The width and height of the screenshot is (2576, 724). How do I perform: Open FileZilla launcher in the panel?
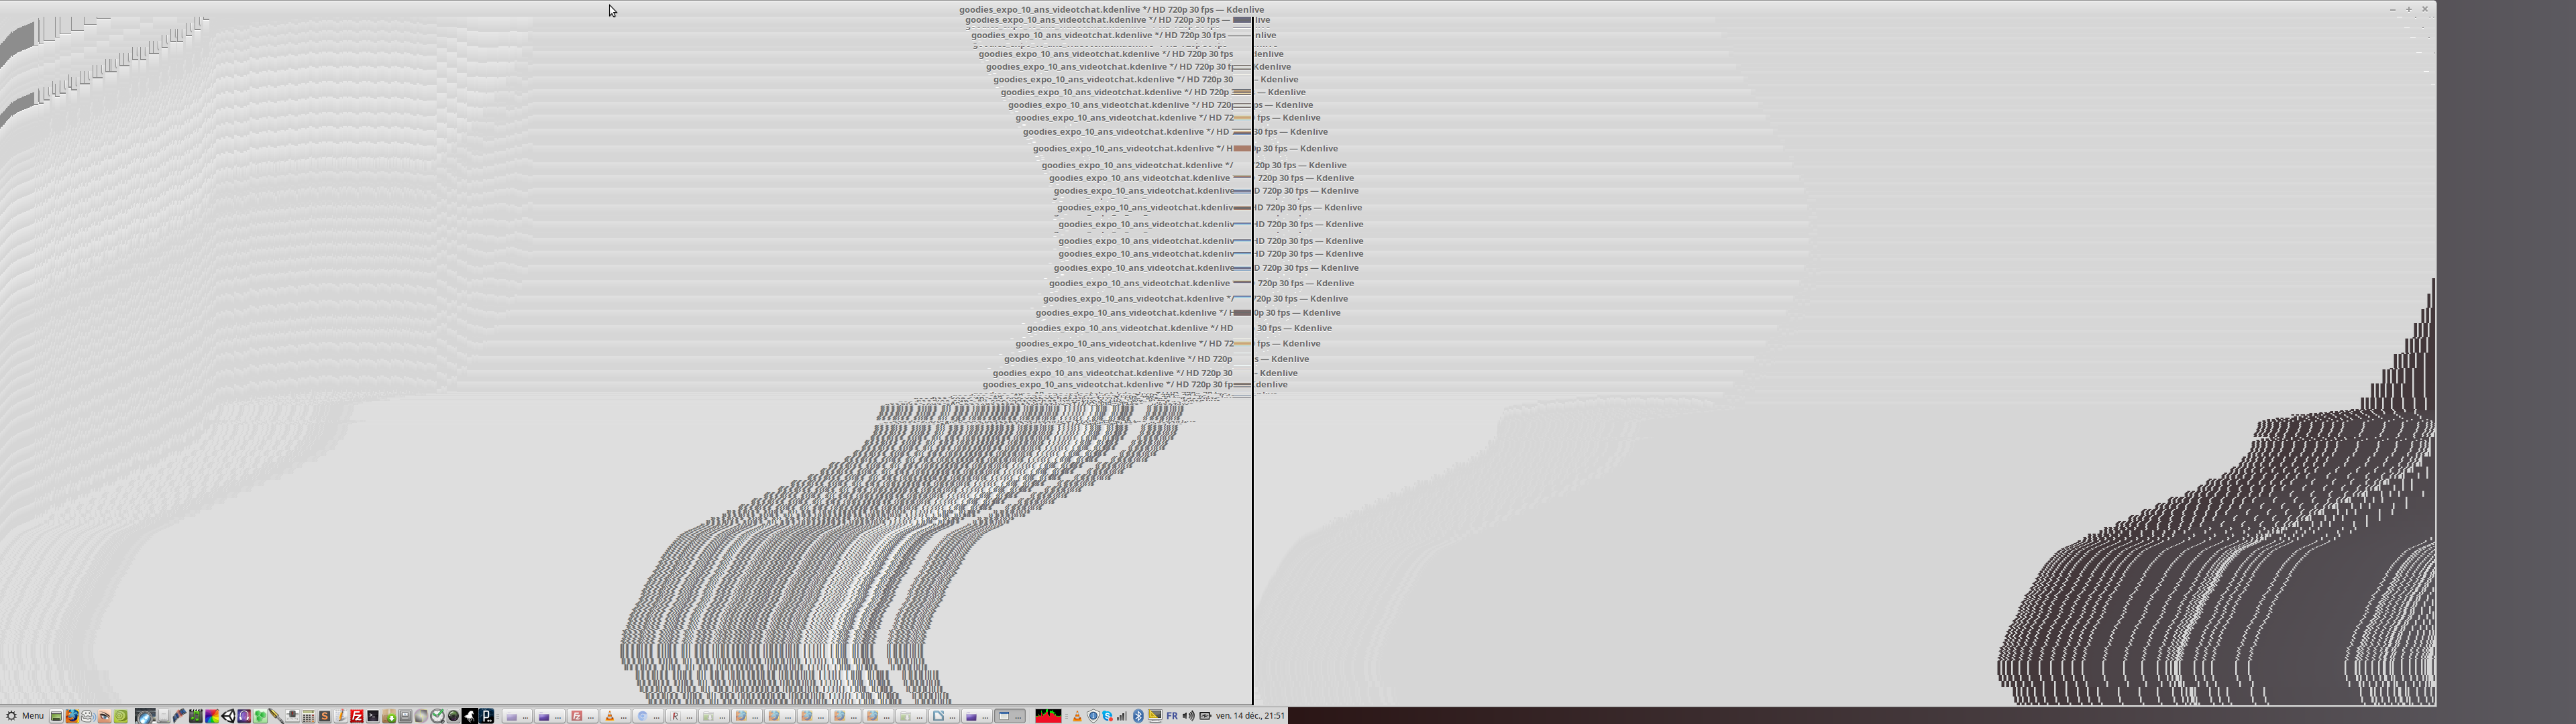(356, 716)
